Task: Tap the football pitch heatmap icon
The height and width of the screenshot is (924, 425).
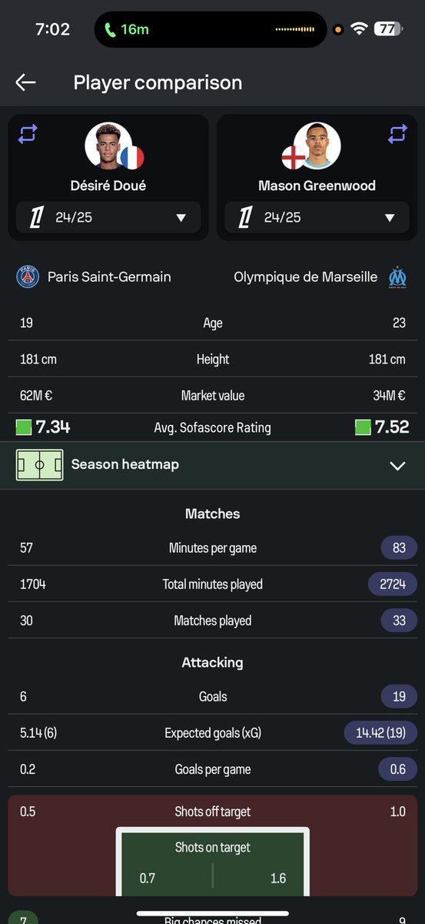Action: tap(39, 465)
